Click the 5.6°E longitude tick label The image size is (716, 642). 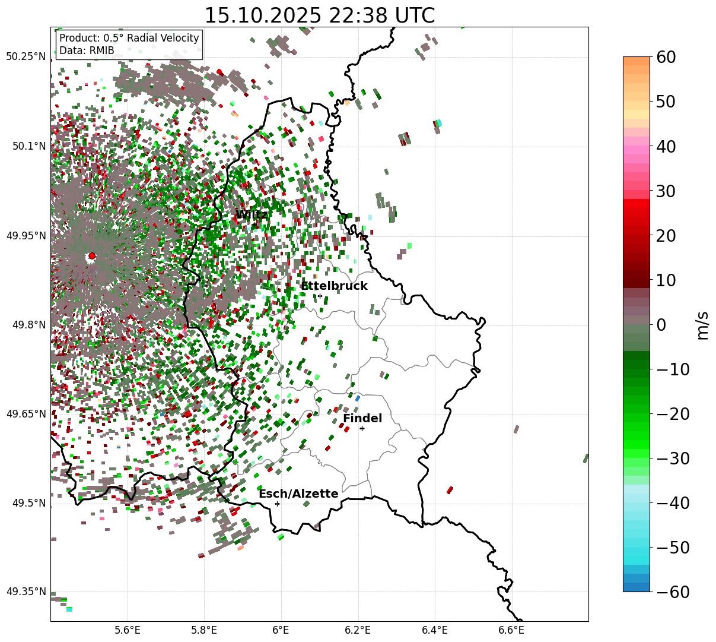point(128,630)
